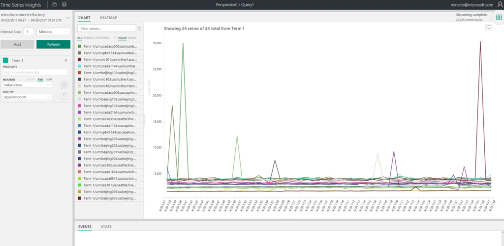Open the measure settings gear icon
The image size is (504, 246).
(x=64, y=85)
